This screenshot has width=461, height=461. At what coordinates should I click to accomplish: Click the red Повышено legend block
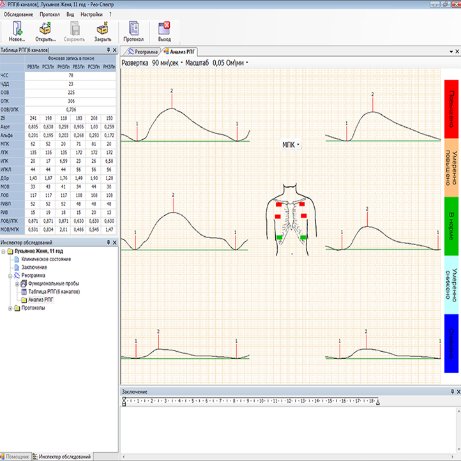click(x=451, y=109)
